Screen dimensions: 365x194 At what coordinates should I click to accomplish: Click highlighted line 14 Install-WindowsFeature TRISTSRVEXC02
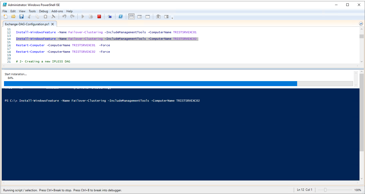click(x=107, y=39)
